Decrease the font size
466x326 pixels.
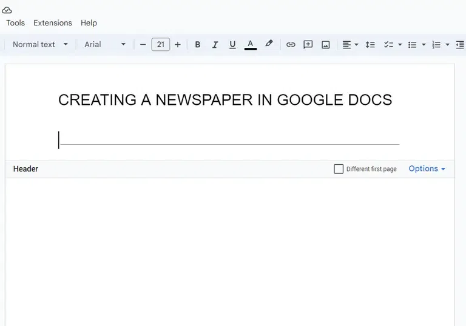tap(143, 44)
